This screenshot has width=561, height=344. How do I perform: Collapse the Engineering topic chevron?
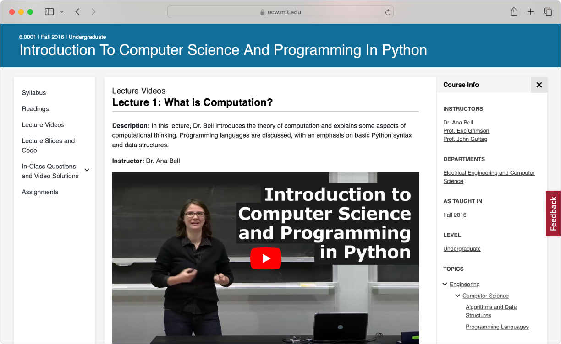(445, 284)
